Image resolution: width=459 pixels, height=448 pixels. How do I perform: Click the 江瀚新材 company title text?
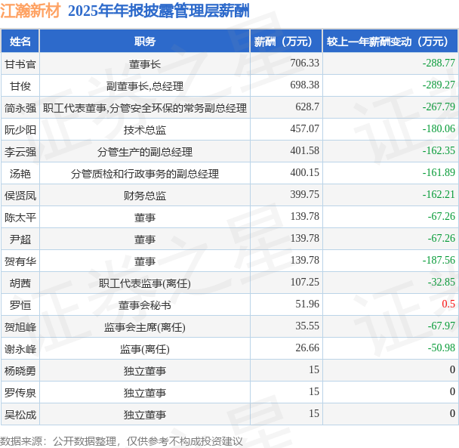[x=30, y=11]
